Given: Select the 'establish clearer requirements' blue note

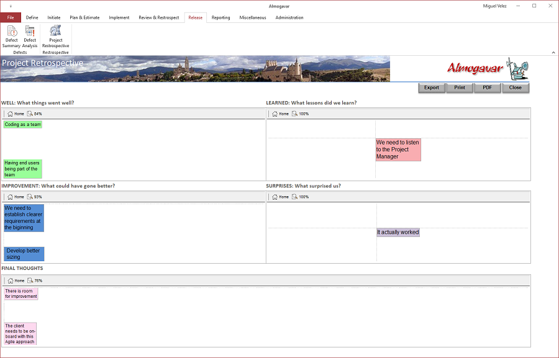Looking at the screenshot, I should 24,218.
